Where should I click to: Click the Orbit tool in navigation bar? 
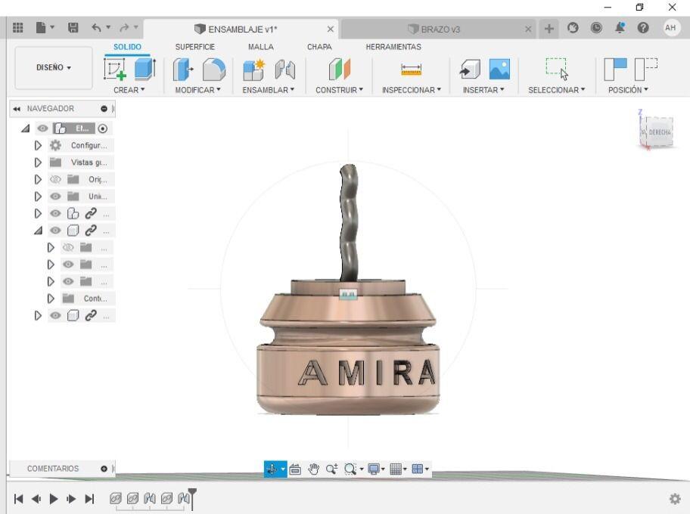click(x=272, y=469)
